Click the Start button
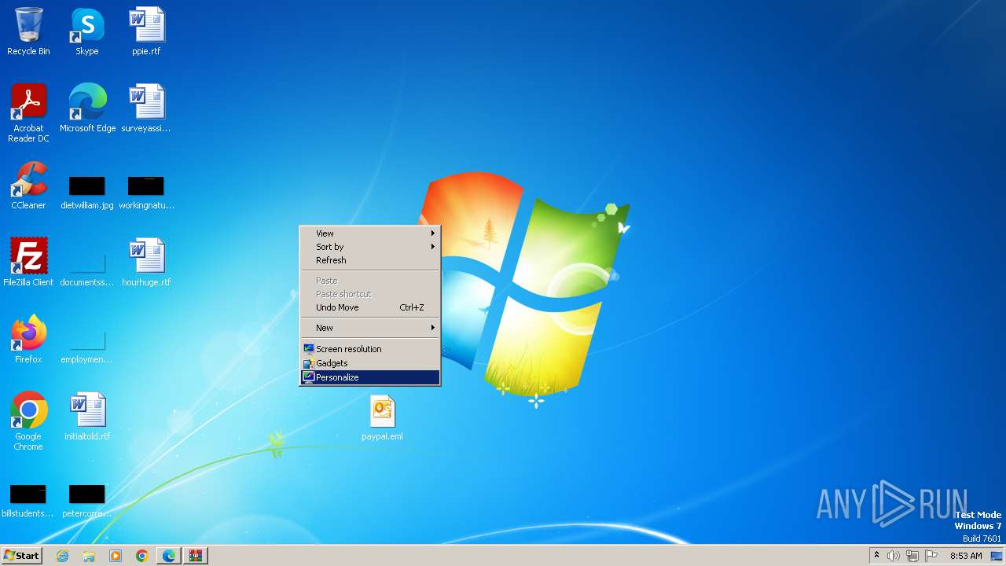Screen dimensions: 1006x566 click(x=21, y=556)
